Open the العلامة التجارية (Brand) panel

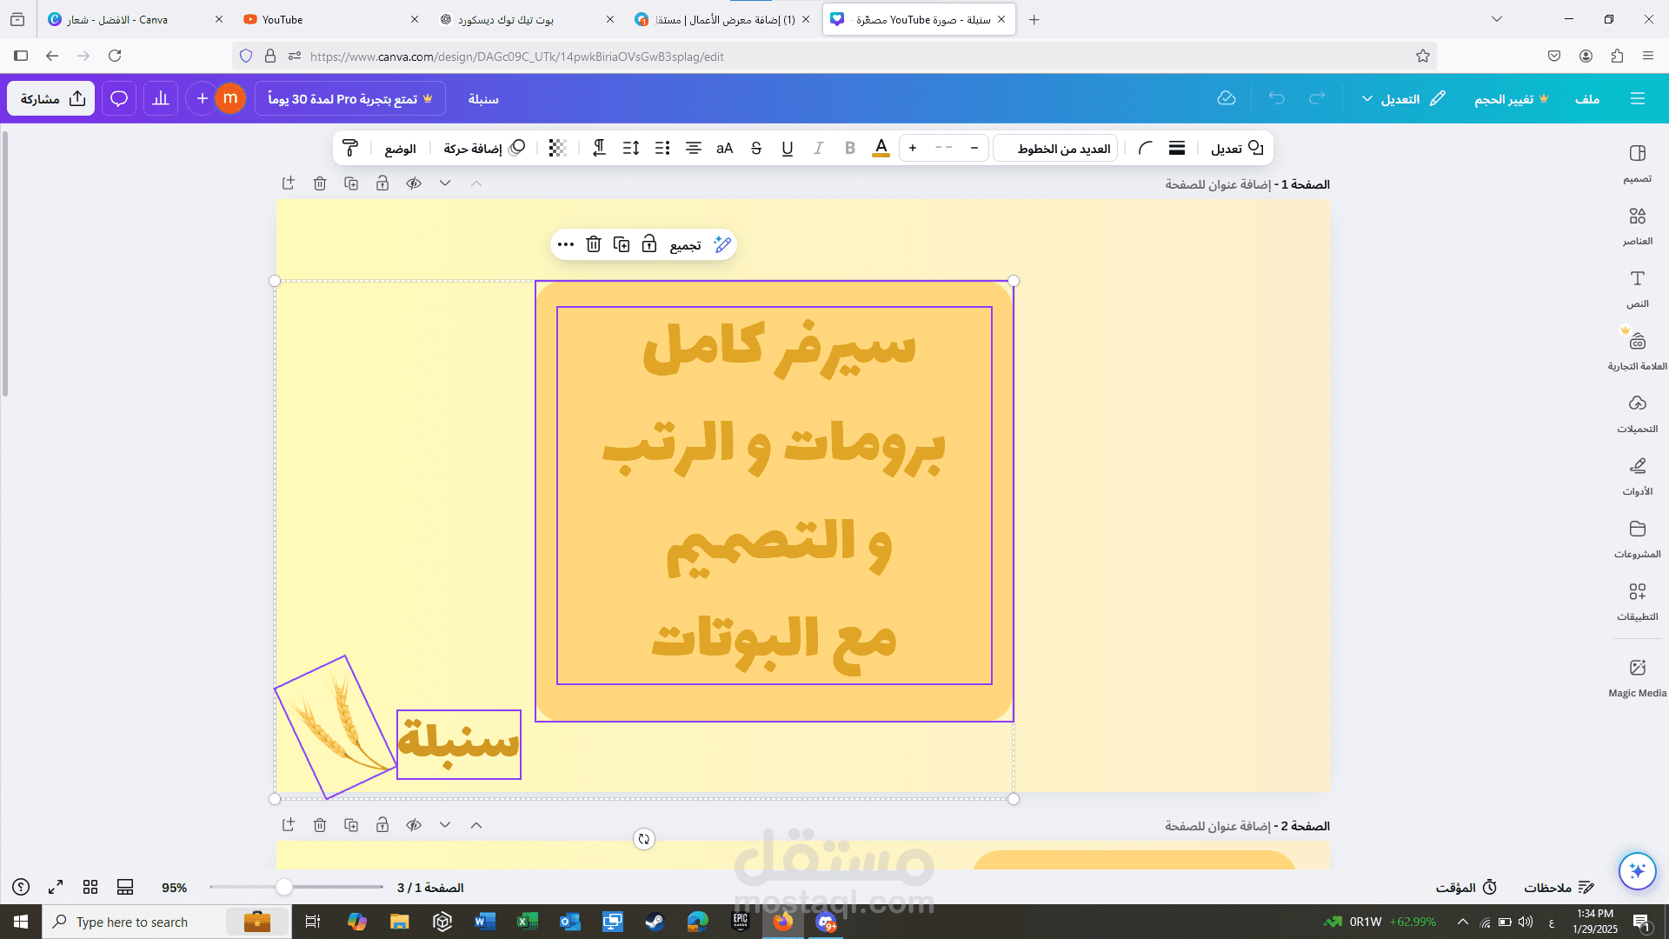tap(1637, 350)
